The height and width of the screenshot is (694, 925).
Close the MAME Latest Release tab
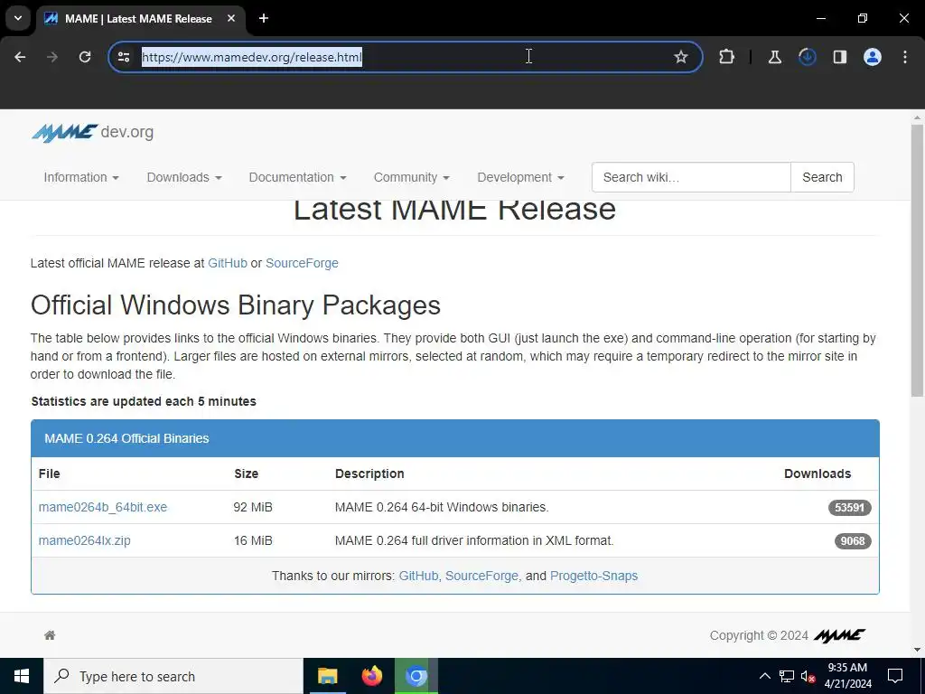[x=231, y=18]
